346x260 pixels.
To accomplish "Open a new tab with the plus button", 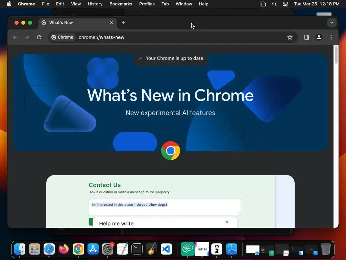I will click(124, 23).
